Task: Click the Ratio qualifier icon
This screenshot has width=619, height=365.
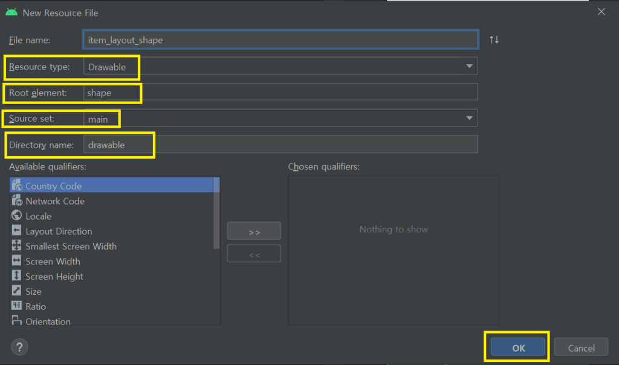Action: coord(16,306)
